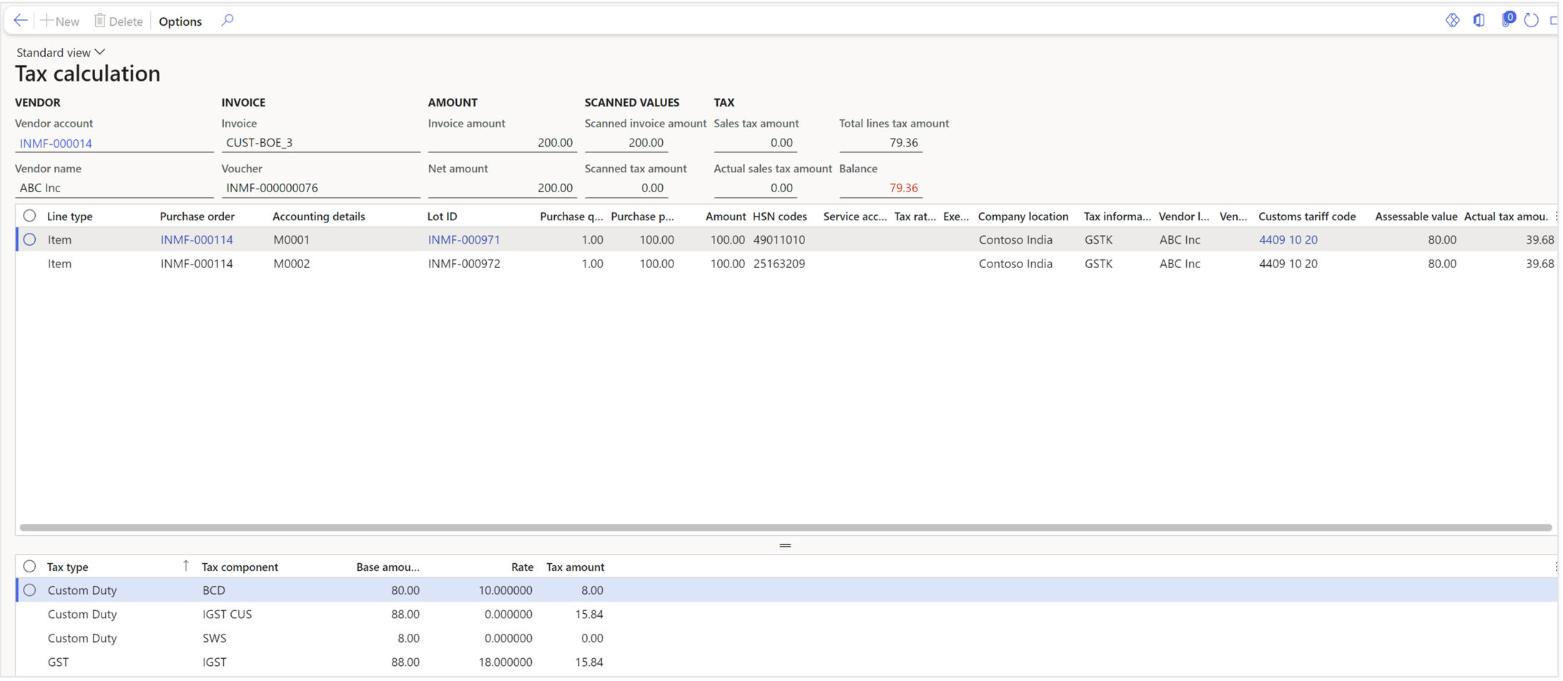Click the Net amount field
This screenshot has width=1563, height=681.
tap(501, 188)
